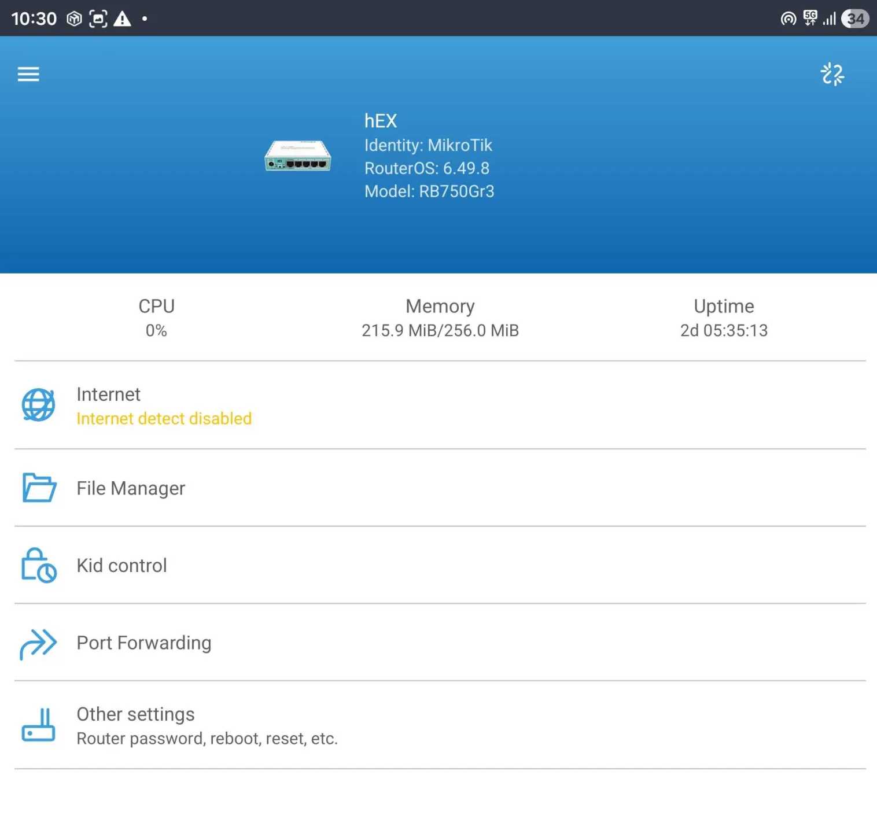The height and width of the screenshot is (830, 877).
Task: Tap the CPU label
Action: [156, 306]
